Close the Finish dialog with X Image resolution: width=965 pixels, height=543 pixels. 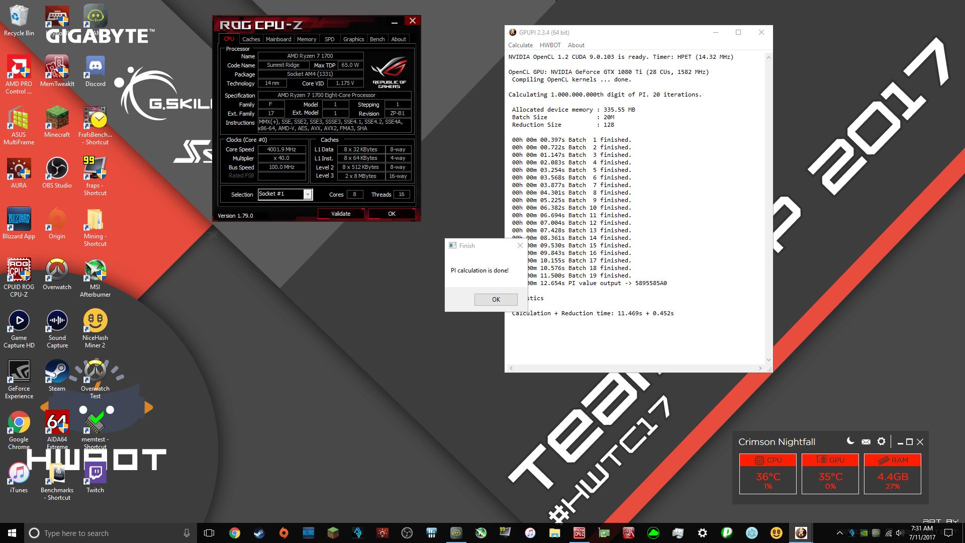point(520,245)
